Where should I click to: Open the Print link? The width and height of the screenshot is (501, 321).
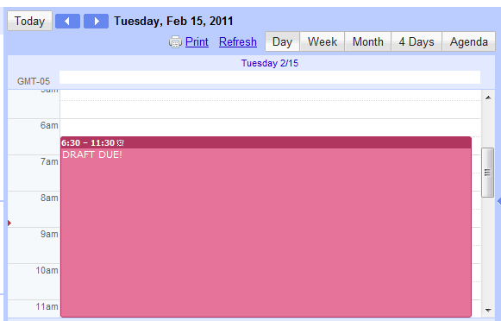[197, 42]
